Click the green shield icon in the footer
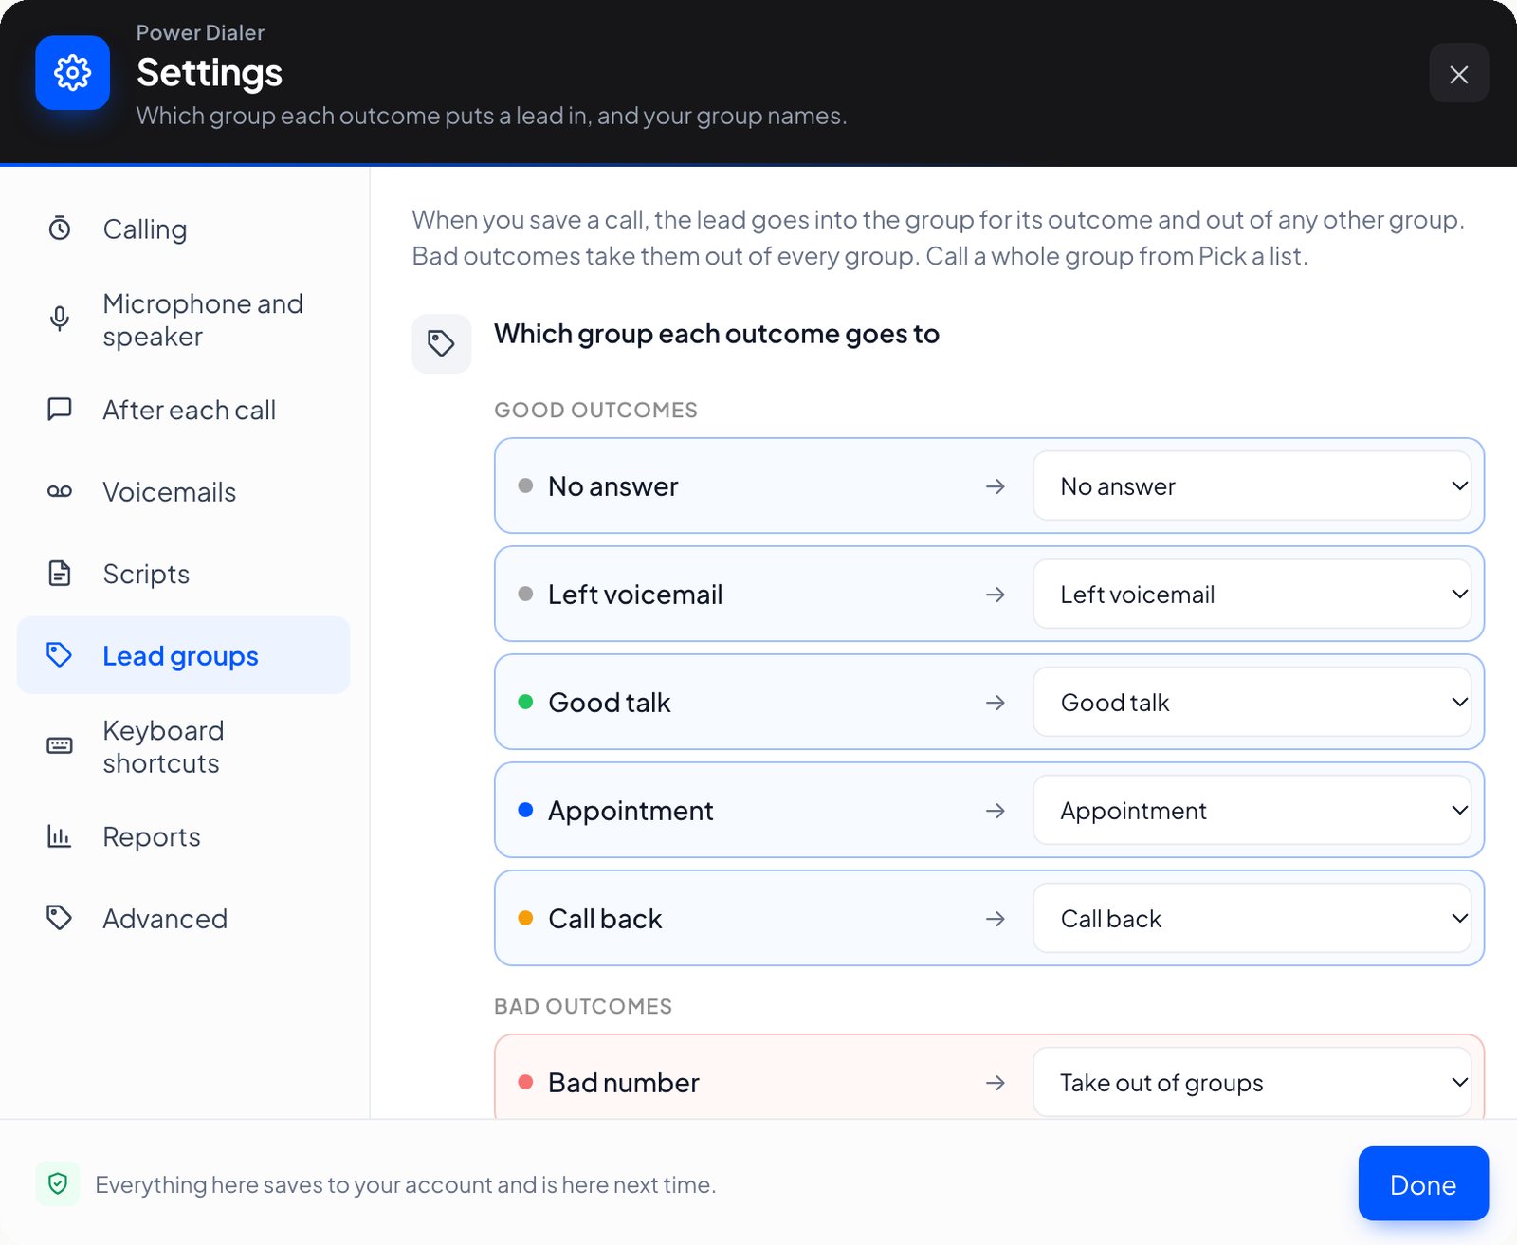 click(x=58, y=1183)
